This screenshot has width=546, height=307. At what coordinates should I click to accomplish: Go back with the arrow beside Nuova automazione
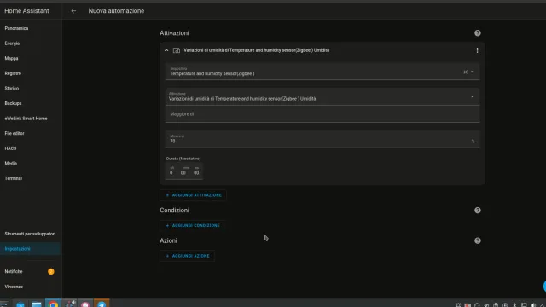click(73, 11)
